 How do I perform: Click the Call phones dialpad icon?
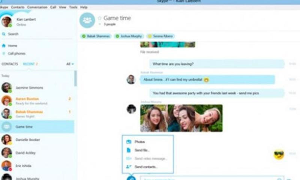(4, 54)
